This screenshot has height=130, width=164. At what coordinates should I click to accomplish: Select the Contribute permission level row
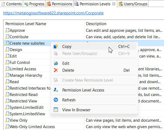pos(19,37)
